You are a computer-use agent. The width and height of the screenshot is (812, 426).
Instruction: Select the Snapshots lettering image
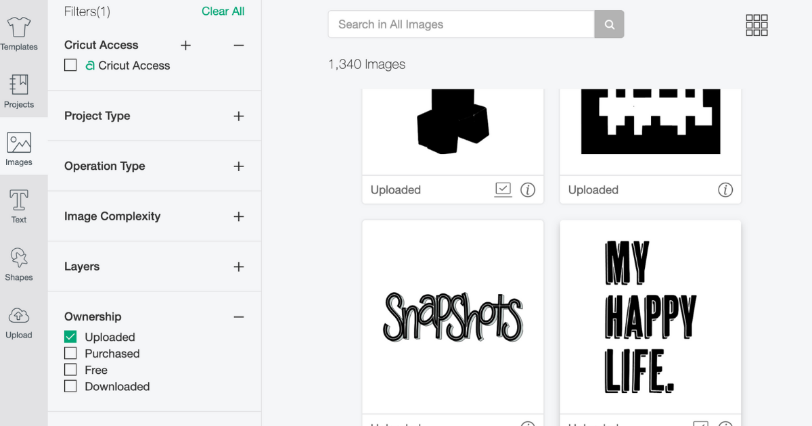[453, 318]
